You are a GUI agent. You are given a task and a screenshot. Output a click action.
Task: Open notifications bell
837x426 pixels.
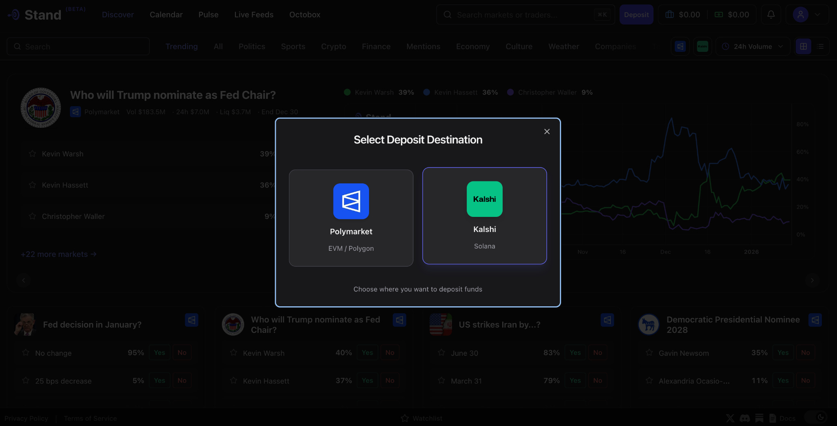771,15
